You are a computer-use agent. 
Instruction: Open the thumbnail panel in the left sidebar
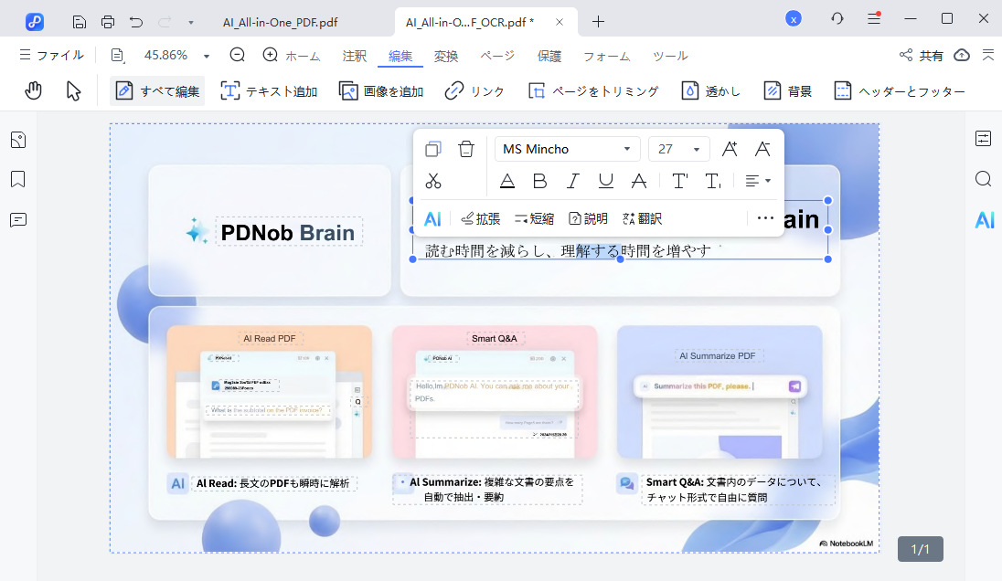pyautogui.click(x=16, y=139)
